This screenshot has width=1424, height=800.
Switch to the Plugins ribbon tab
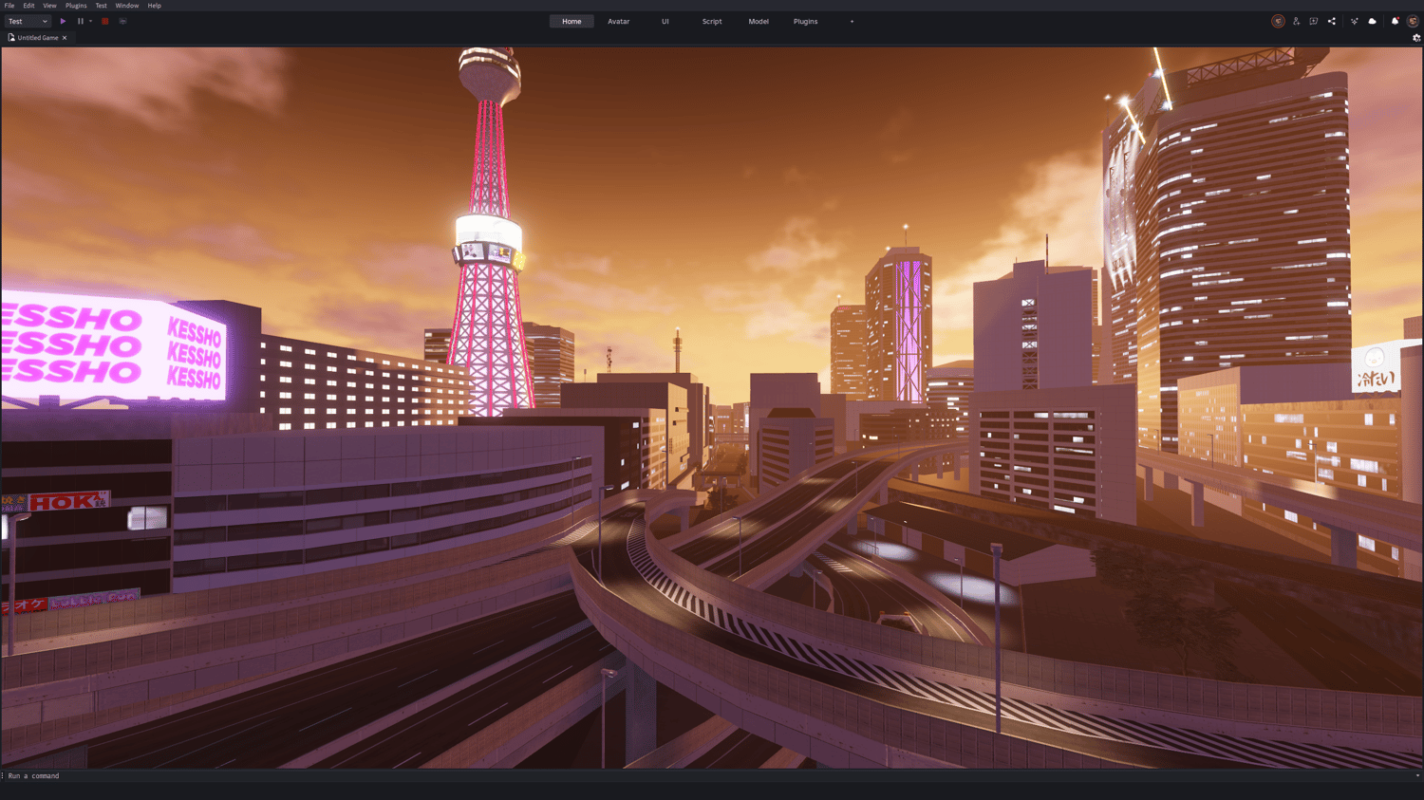[805, 21]
